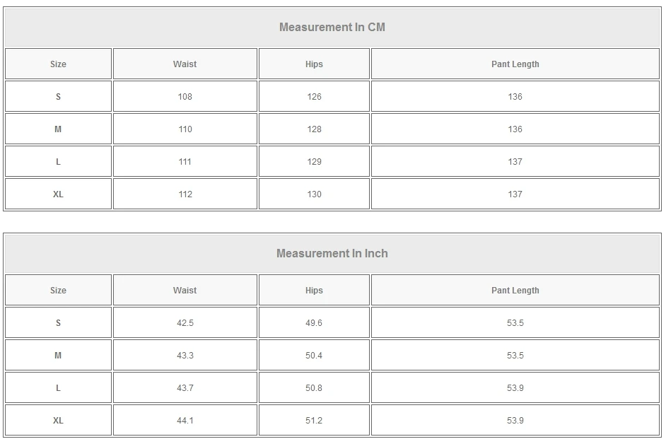Click the hips value 126 cell
Image resolution: width=666 pixels, height=444 pixels.
pyautogui.click(x=314, y=97)
